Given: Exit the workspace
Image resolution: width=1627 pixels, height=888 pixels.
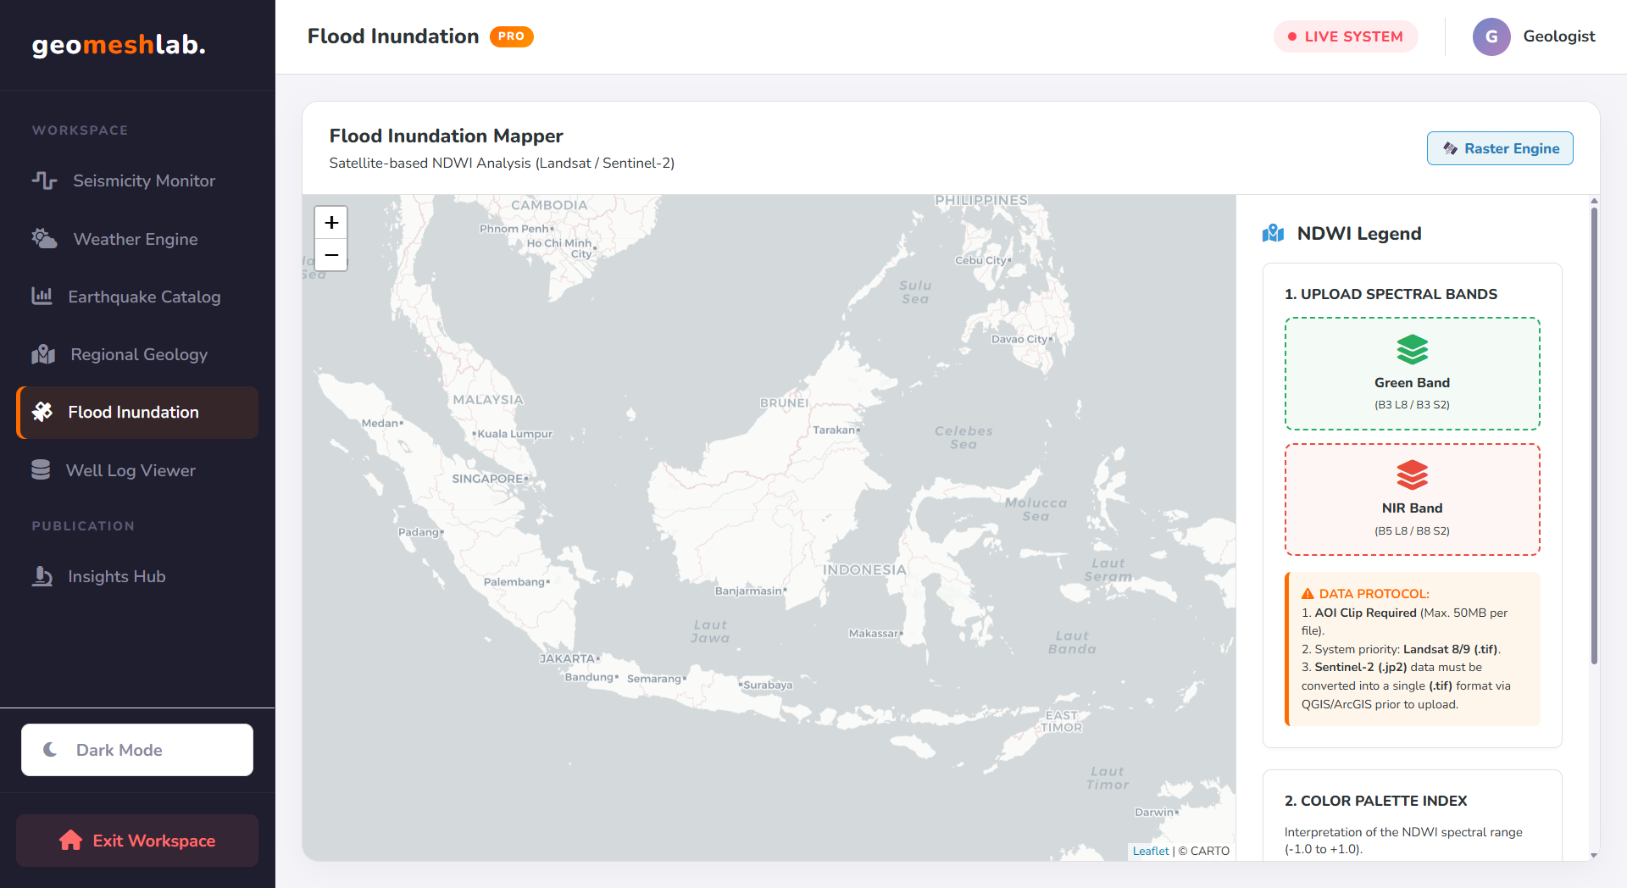Looking at the screenshot, I should [137, 841].
